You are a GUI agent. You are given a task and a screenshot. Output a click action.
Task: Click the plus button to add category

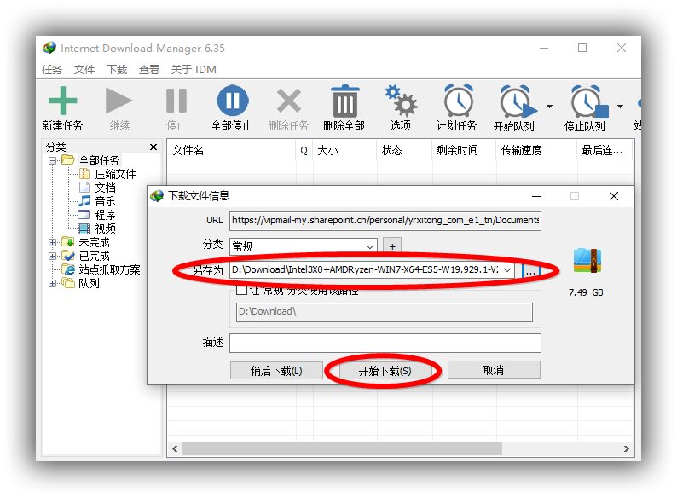[392, 246]
